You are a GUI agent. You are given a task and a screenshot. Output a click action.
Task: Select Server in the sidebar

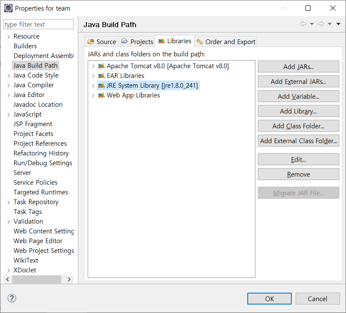coord(22,173)
